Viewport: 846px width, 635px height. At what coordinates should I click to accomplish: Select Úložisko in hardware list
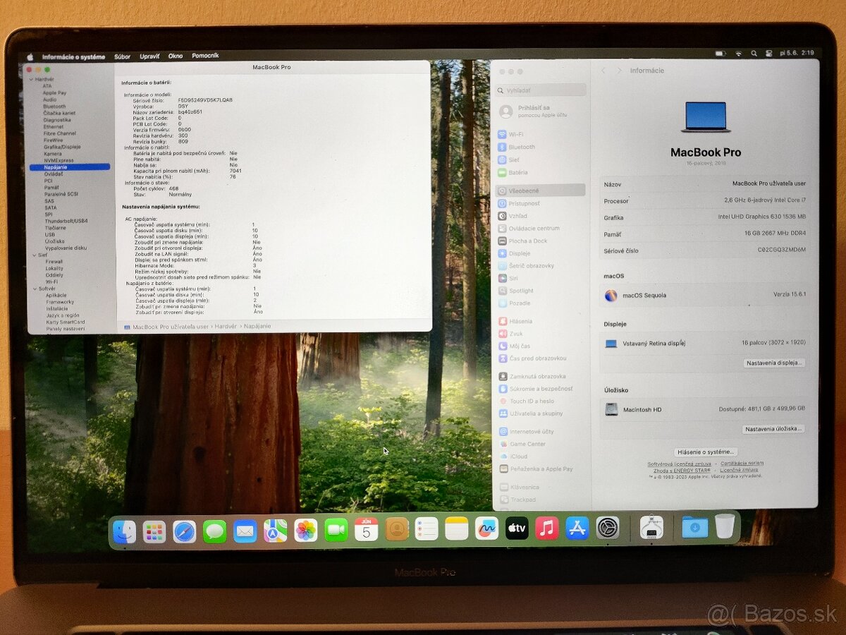pyautogui.click(x=55, y=241)
